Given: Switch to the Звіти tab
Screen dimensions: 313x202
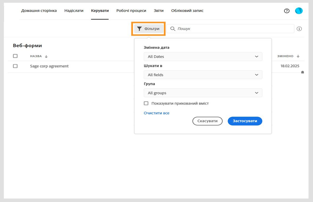Looking at the screenshot, I should (158, 11).
